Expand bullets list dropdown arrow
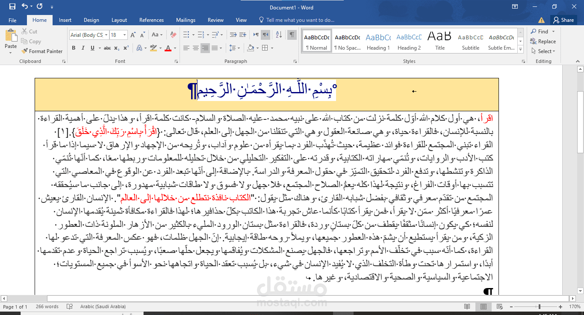This screenshot has height=315, width=584. point(193,35)
